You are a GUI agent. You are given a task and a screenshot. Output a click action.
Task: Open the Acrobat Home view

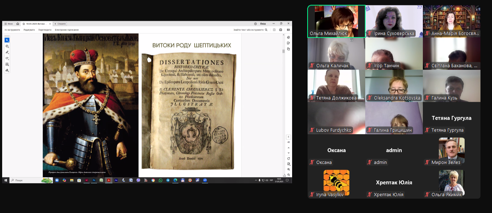click(x=18, y=24)
